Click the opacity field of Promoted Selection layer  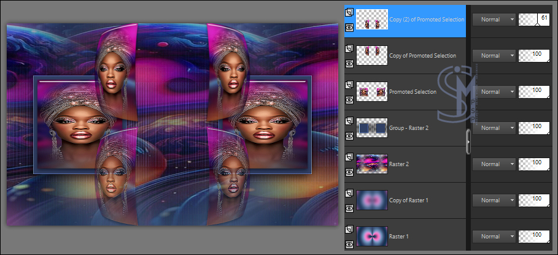pos(534,92)
